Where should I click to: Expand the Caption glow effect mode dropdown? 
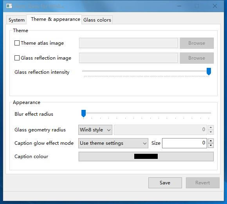[113, 143]
